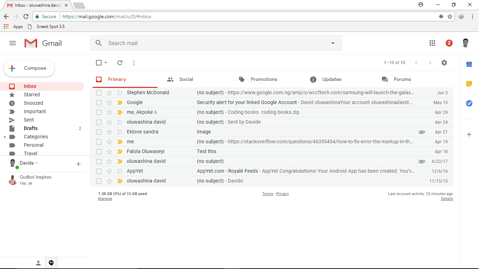Open the Updates tab

coord(340,80)
